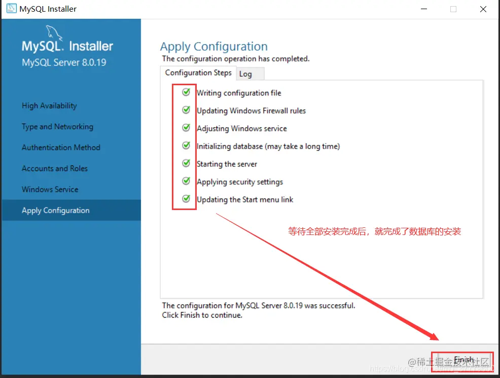Switch to the Log tab

pos(249,74)
